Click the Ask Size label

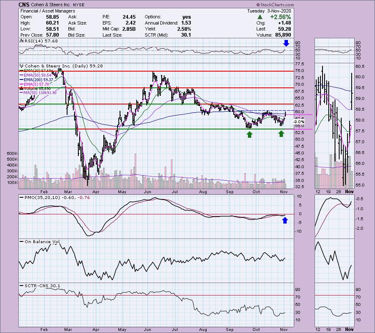click(x=77, y=23)
